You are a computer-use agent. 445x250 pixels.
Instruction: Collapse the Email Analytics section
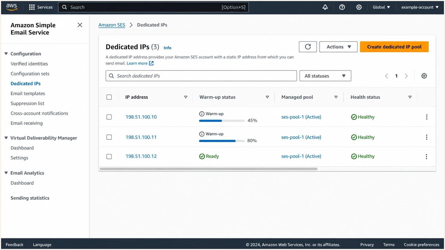point(6,173)
